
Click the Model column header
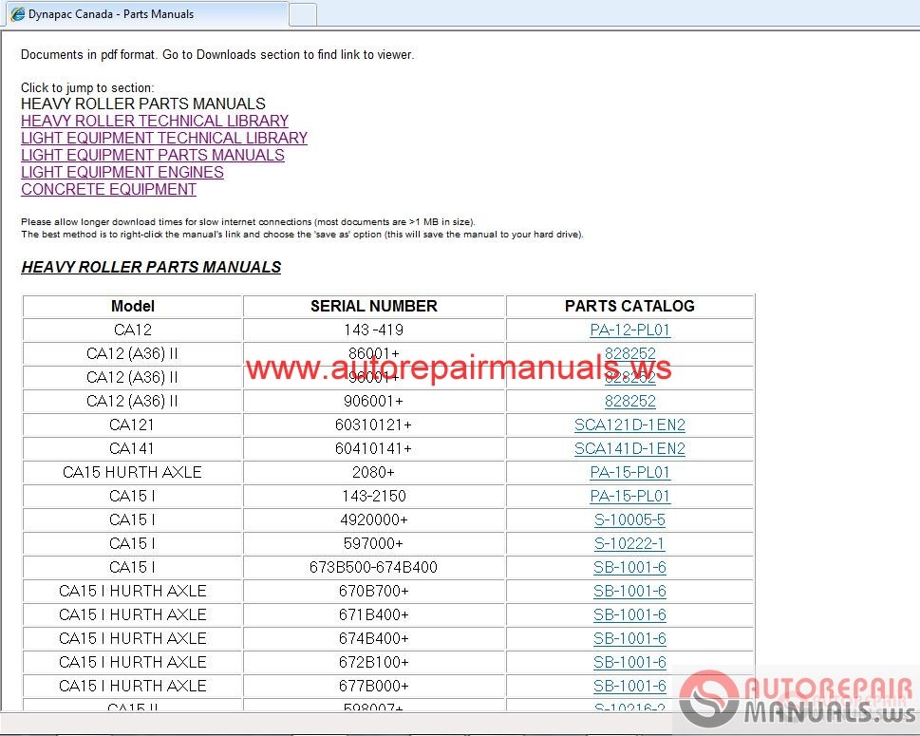coord(133,307)
